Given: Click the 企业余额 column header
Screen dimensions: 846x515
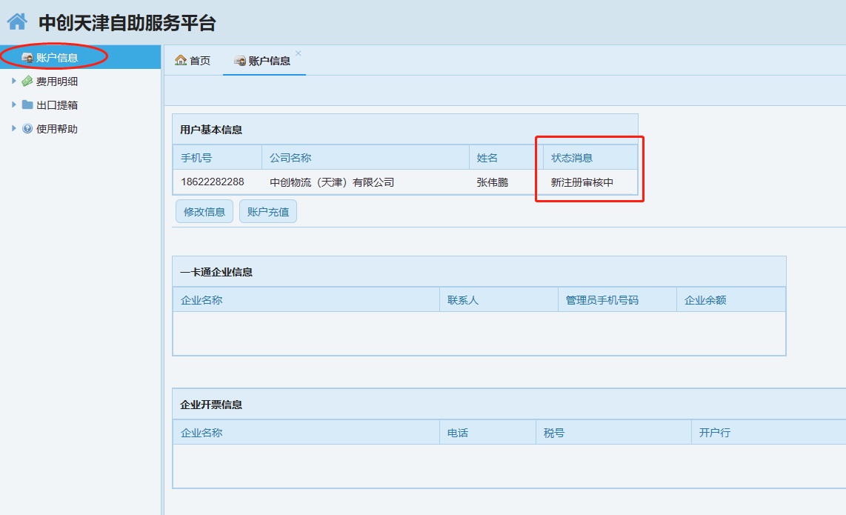Looking at the screenshot, I should tap(705, 300).
